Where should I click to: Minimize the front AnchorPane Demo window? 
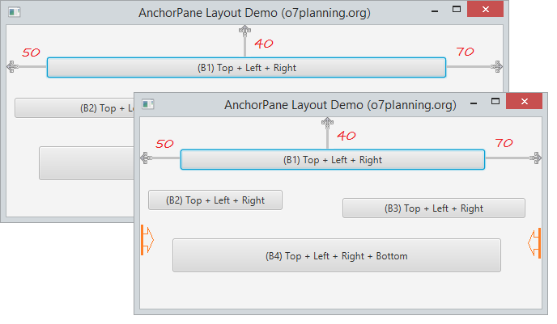pyautogui.click(x=474, y=103)
